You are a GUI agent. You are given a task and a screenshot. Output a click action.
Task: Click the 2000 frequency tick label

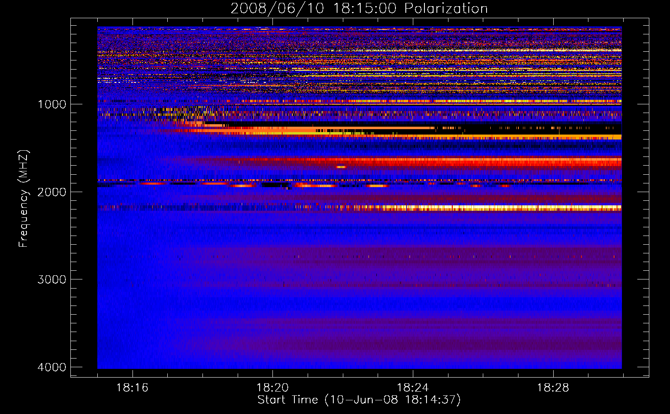(x=52, y=192)
